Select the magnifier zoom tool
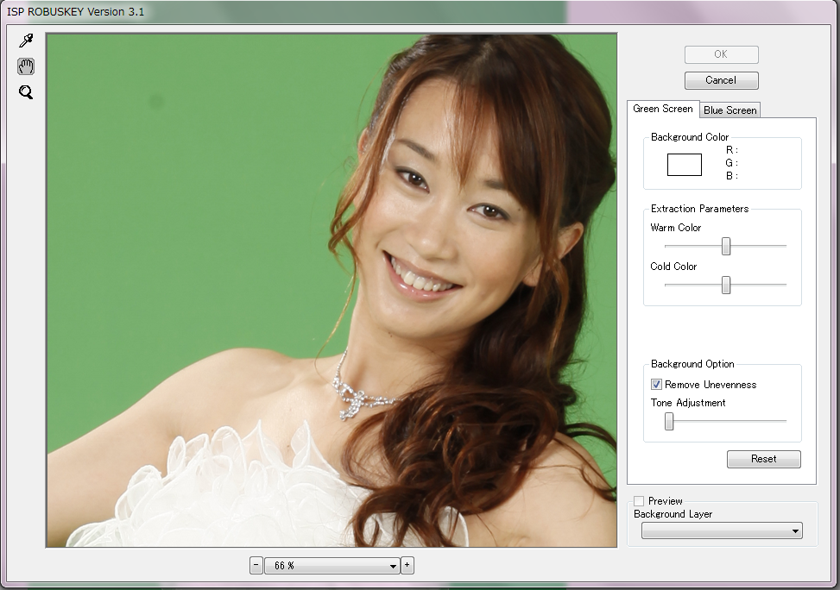 pos(26,92)
